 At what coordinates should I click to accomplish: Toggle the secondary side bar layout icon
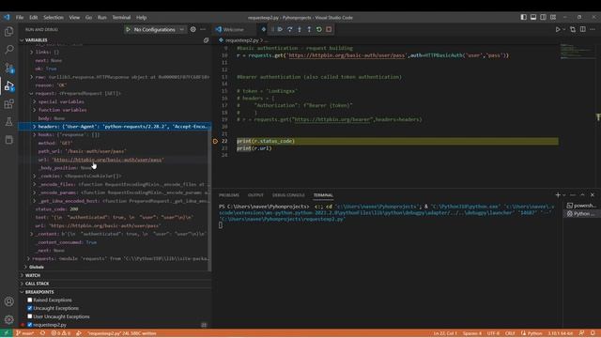point(543,17)
